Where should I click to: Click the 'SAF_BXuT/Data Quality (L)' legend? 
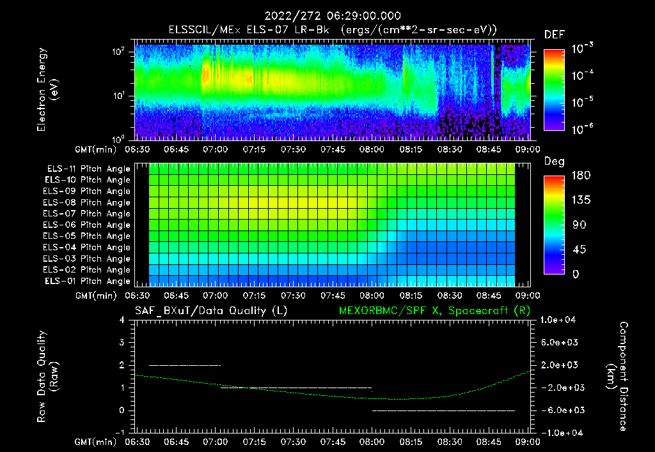click(x=211, y=311)
